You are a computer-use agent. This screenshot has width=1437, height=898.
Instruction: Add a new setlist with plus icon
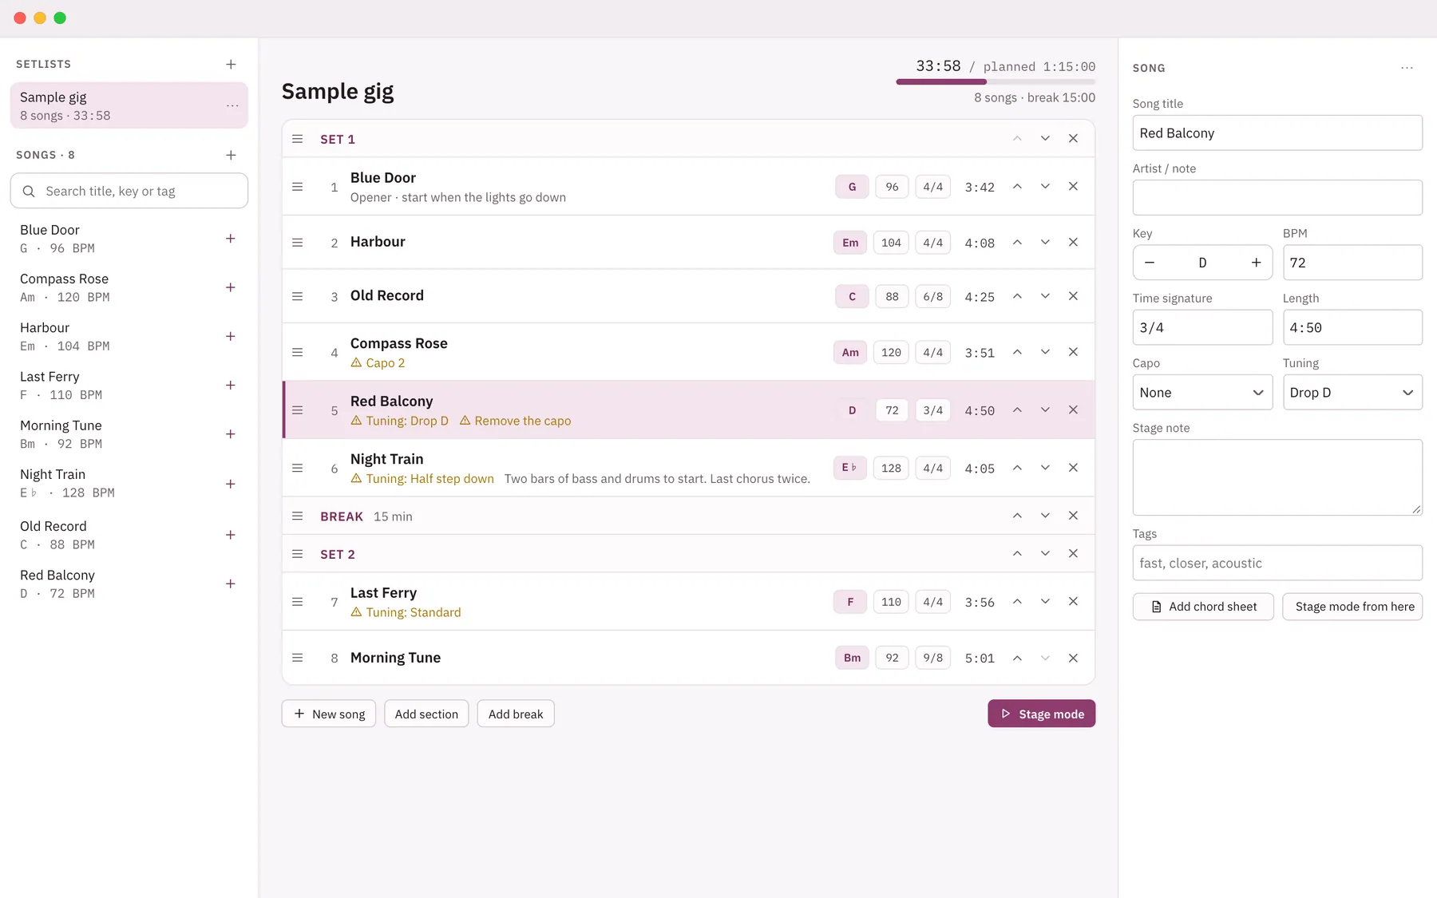point(231,64)
